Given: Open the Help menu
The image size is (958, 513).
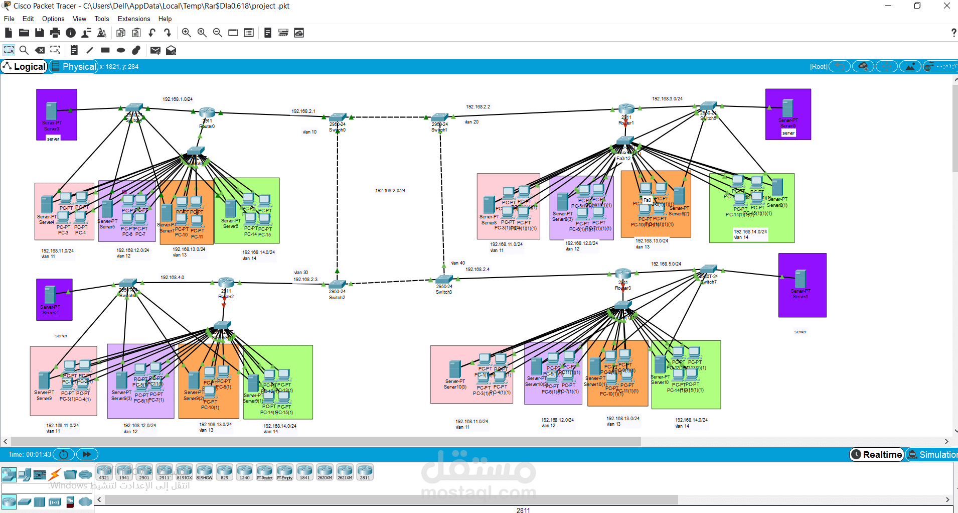Looking at the screenshot, I should click(x=165, y=19).
